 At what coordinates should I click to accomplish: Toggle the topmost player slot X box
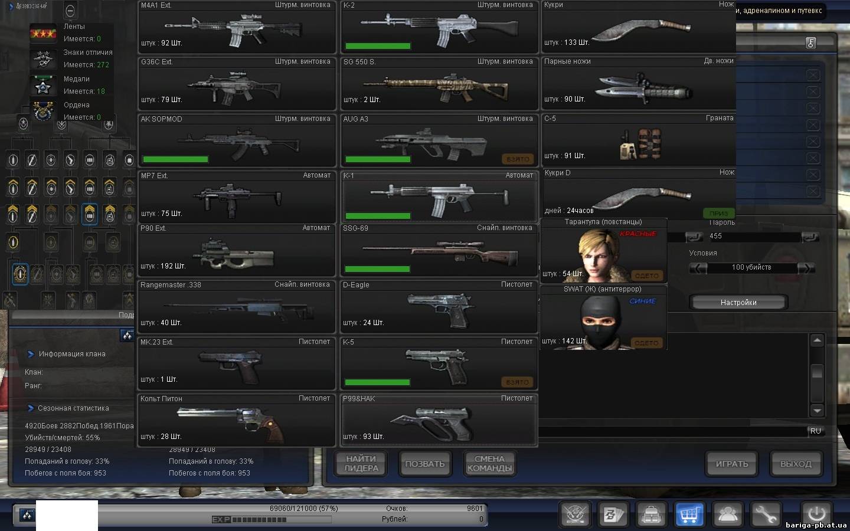813,75
